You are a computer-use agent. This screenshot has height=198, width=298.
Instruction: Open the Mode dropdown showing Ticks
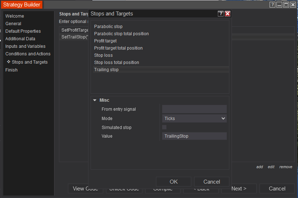[194, 118]
